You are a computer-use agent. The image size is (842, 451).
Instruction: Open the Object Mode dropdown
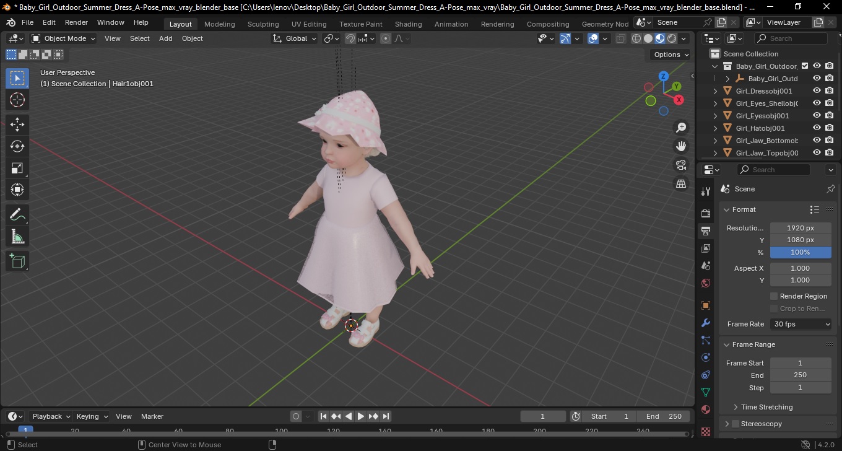[x=64, y=38]
